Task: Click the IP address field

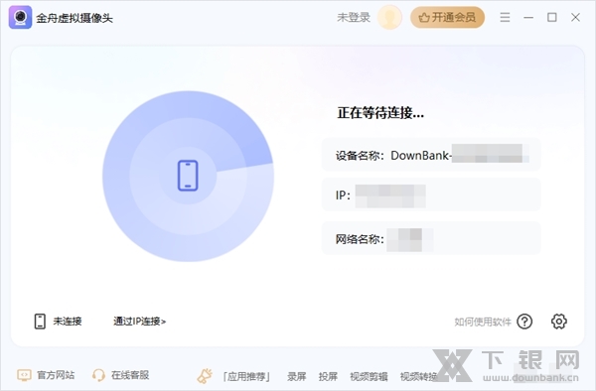Action: [431, 195]
